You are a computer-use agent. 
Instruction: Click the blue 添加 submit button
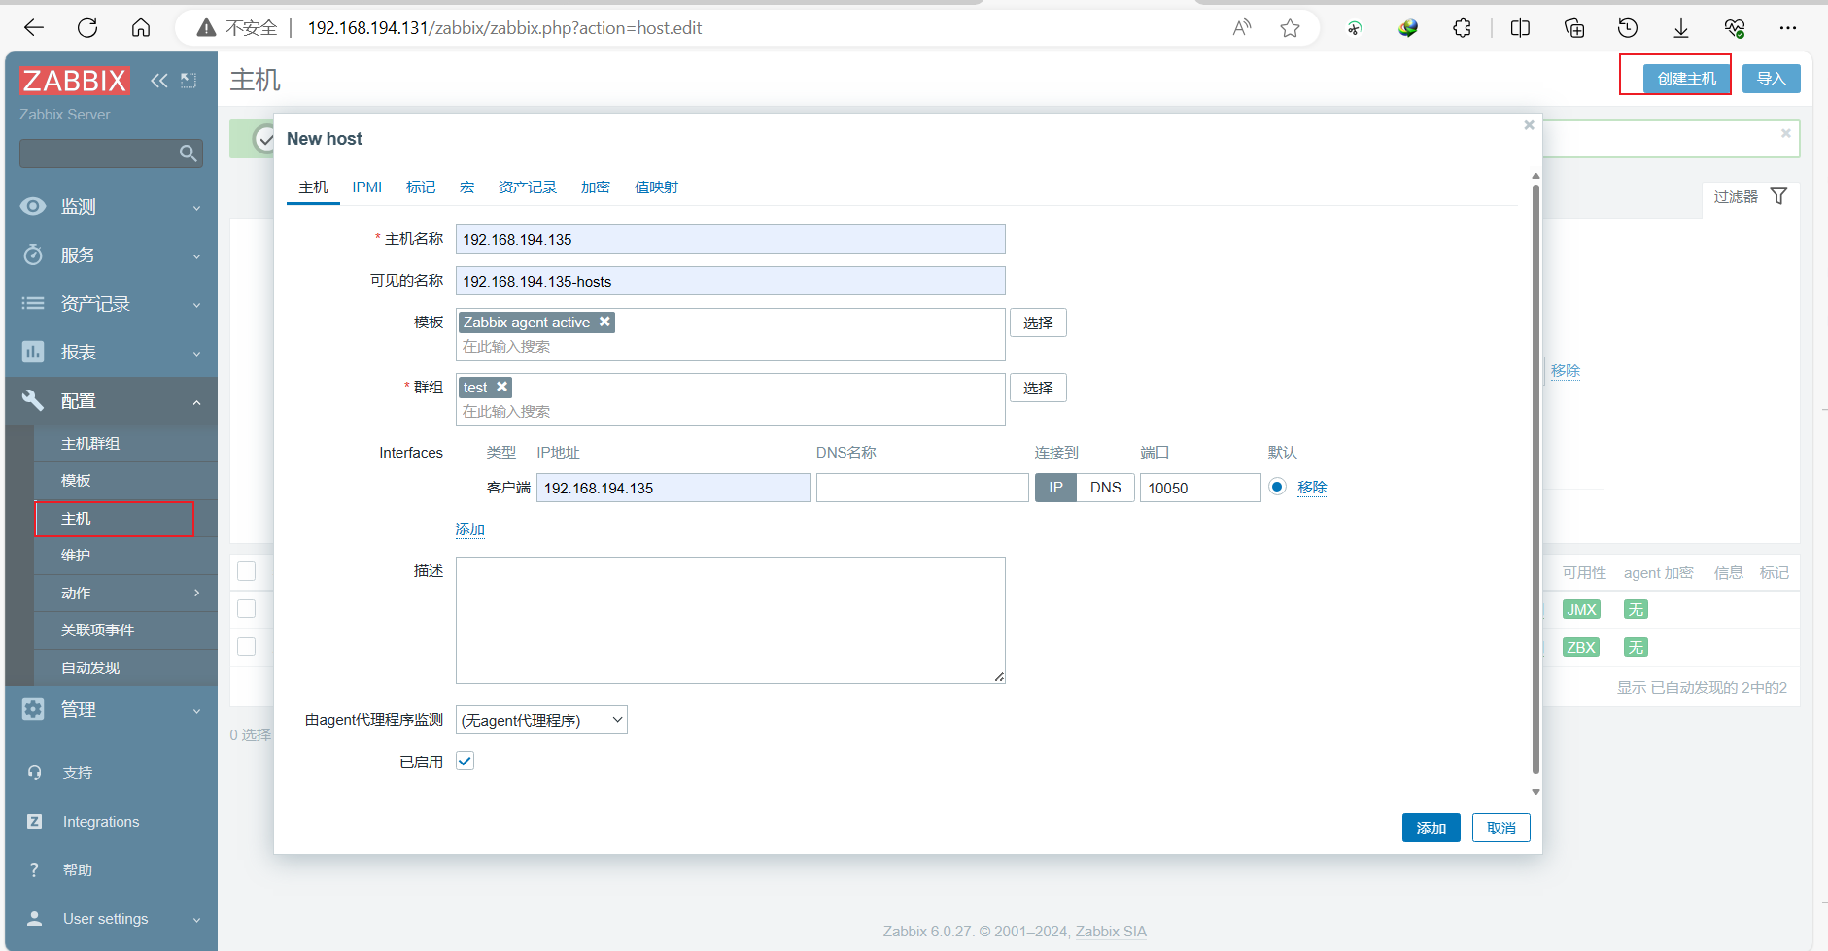(1431, 828)
